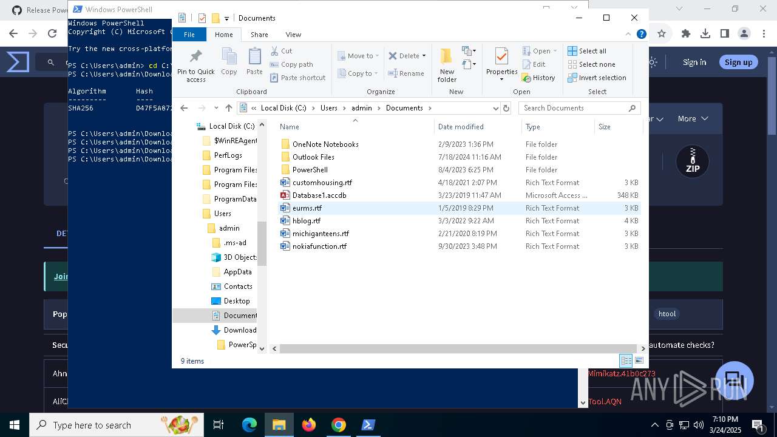This screenshot has height=437, width=777.
Task: Click admin in address path
Action: (x=361, y=108)
